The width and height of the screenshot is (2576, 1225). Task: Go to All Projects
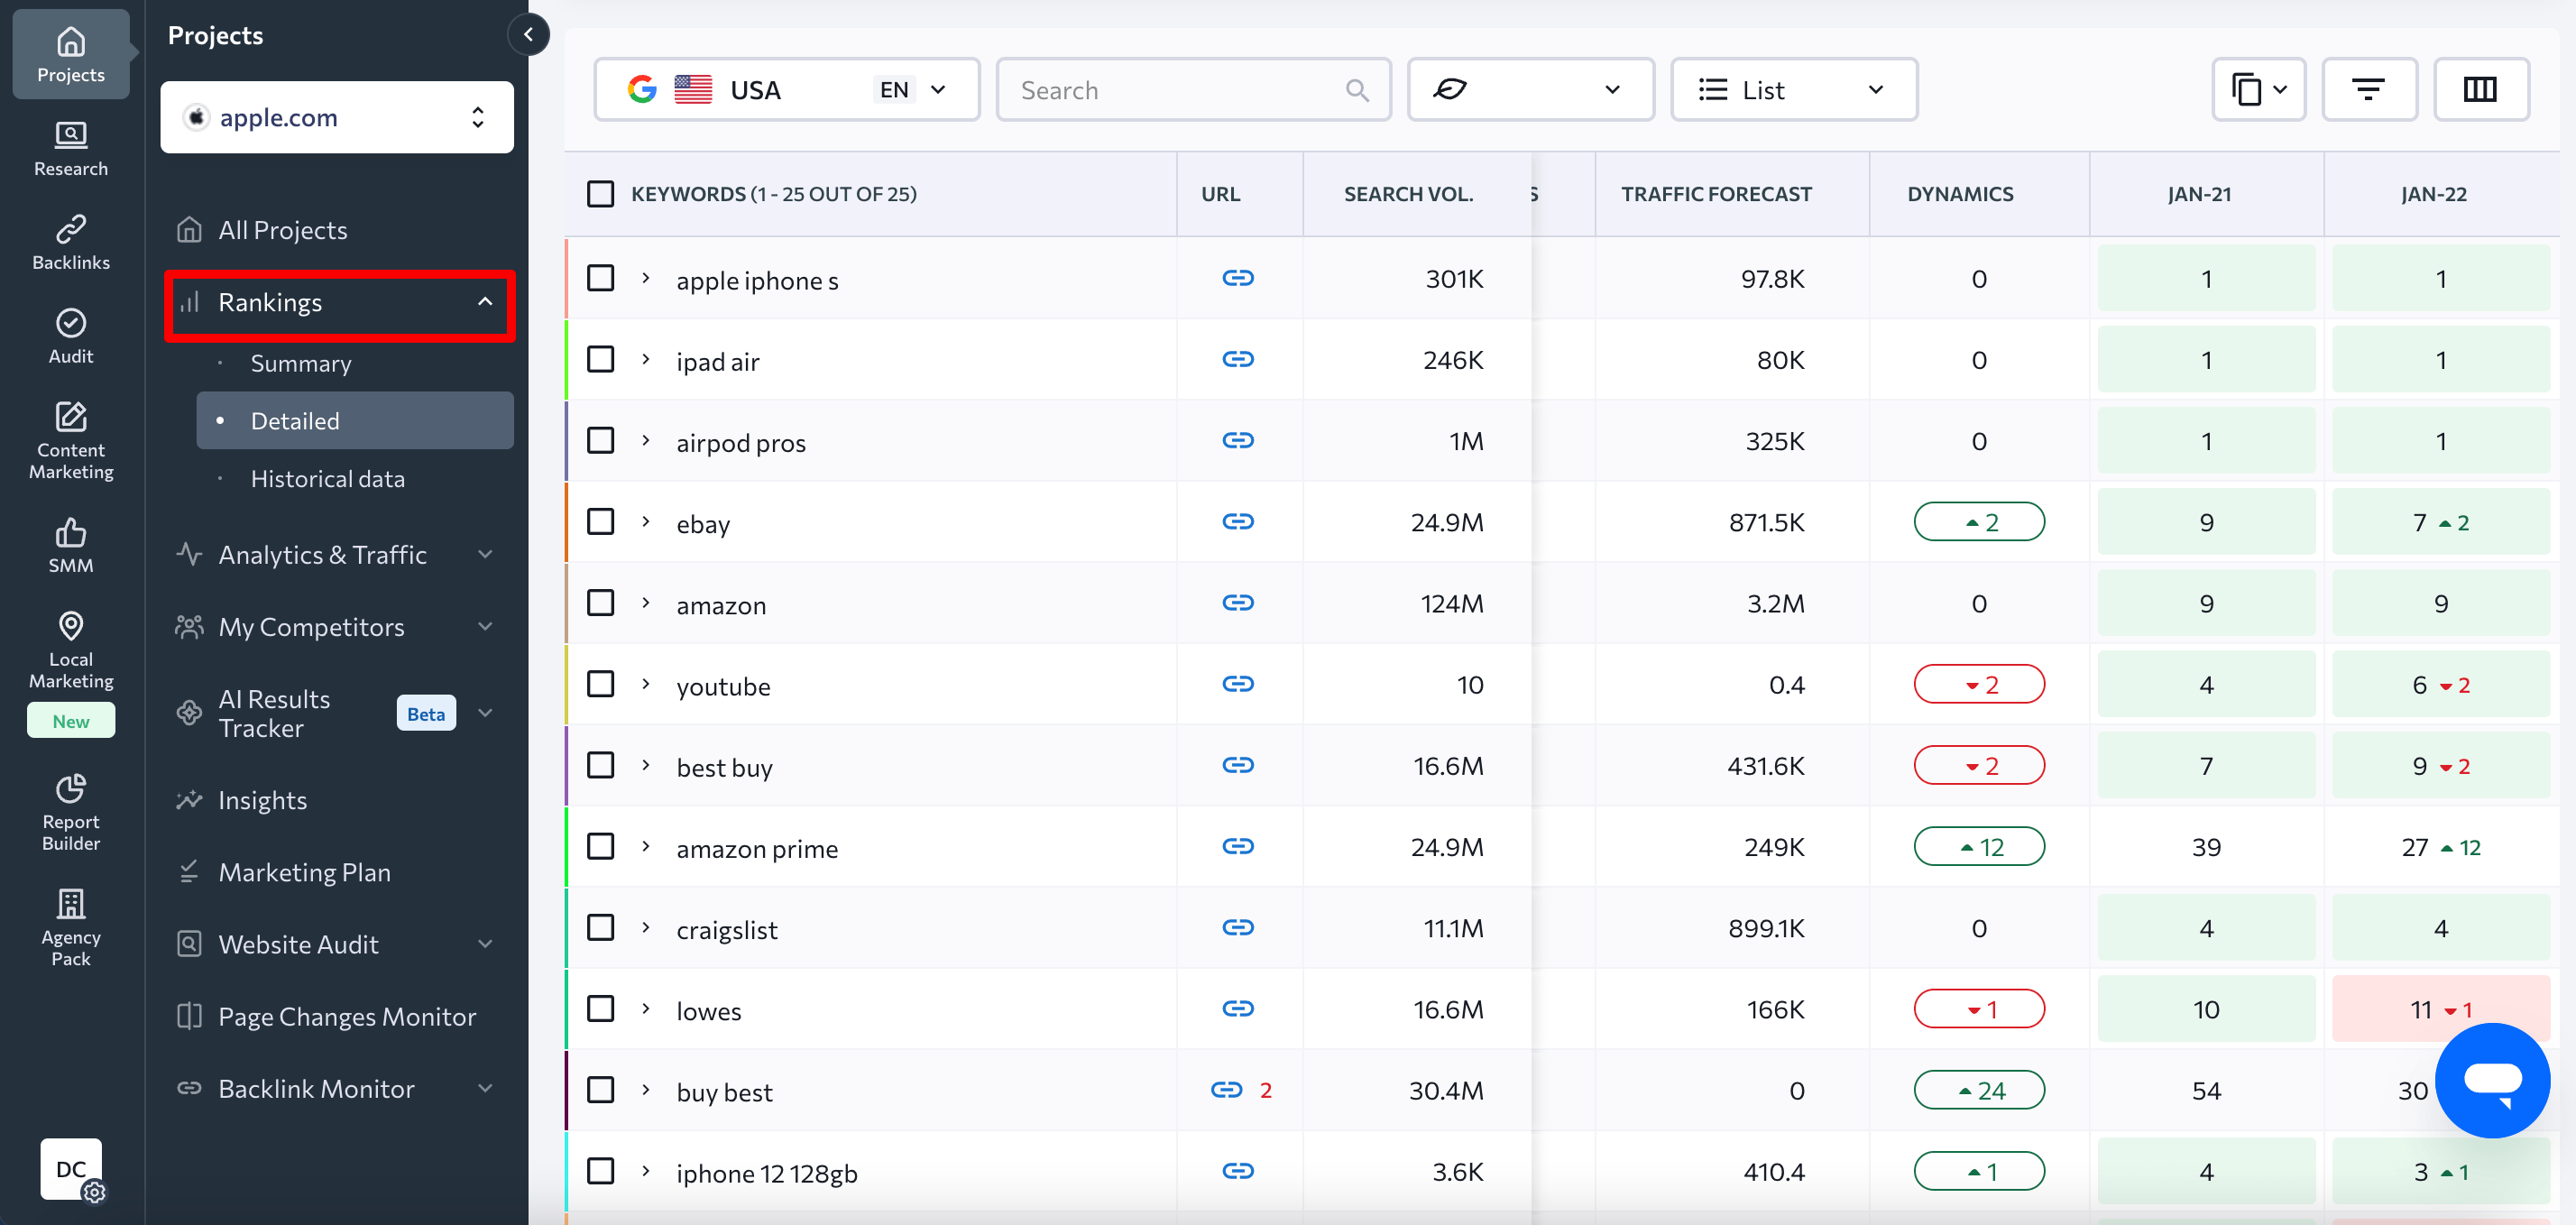click(283, 230)
